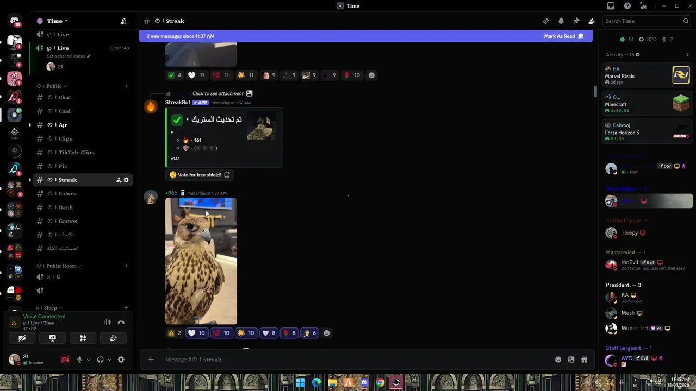Open the Games channel
The width and height of the screenshot is (696, 391).
pos(82,222)
